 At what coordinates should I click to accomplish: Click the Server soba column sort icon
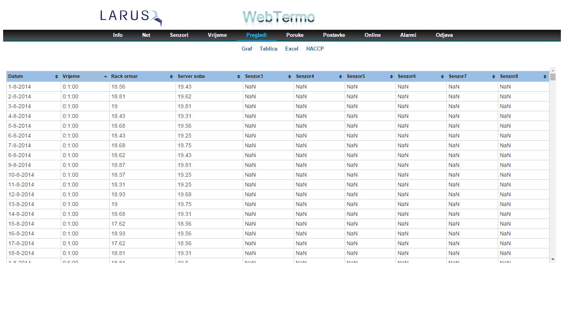[x=239, y=77]
